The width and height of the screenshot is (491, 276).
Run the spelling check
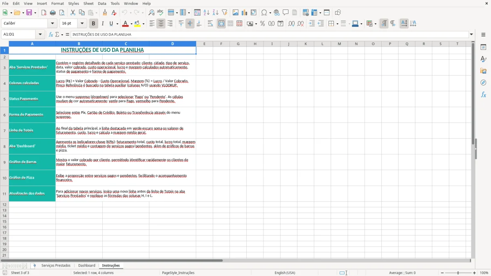click(x=160, y=13)
